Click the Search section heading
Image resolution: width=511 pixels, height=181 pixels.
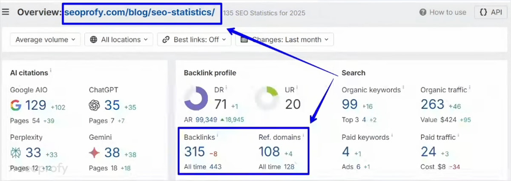353,73
